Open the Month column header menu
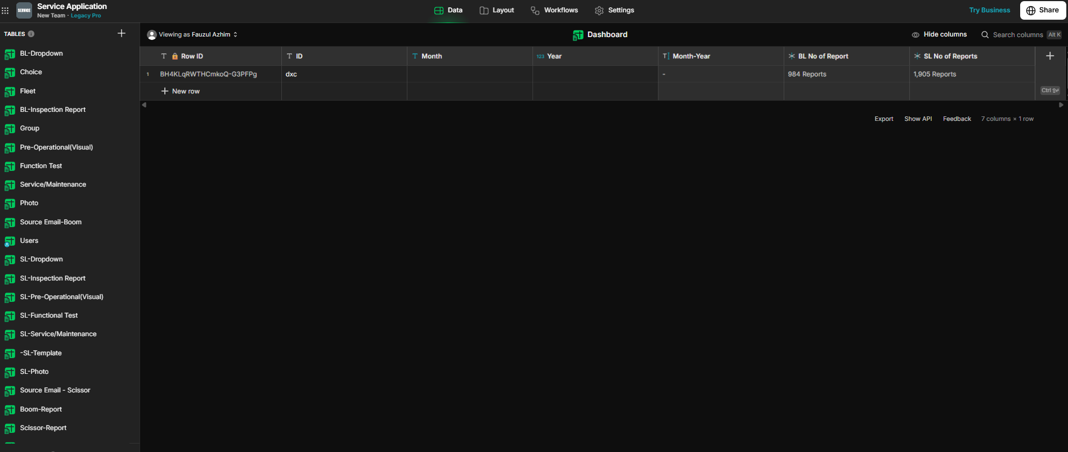Screen dimensions: 1068x452 [x=470, y=56]
